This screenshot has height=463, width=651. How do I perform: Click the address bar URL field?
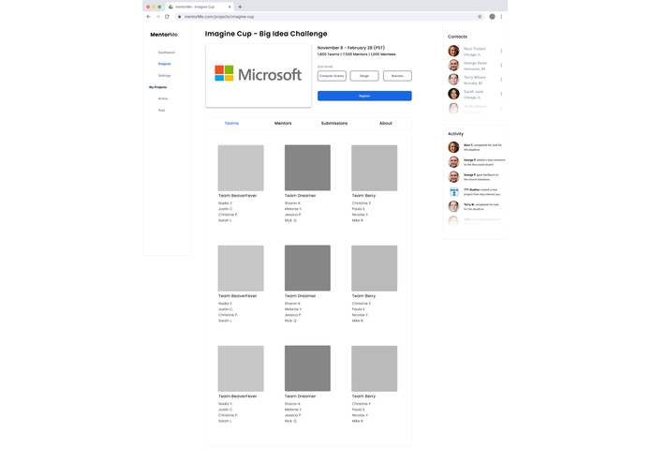[x=330, y=17]
